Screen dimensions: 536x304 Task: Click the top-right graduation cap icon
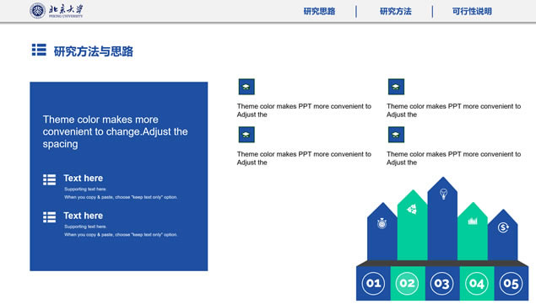tap(396, 87)
